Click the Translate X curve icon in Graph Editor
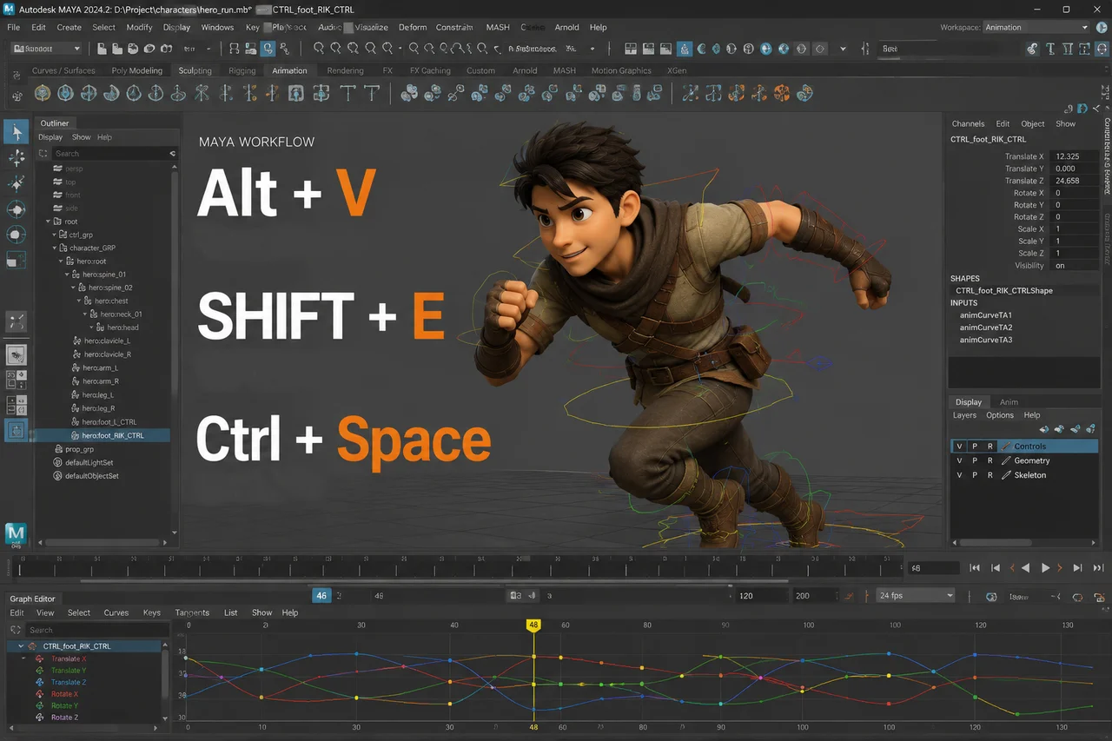 tap(40, 659)
